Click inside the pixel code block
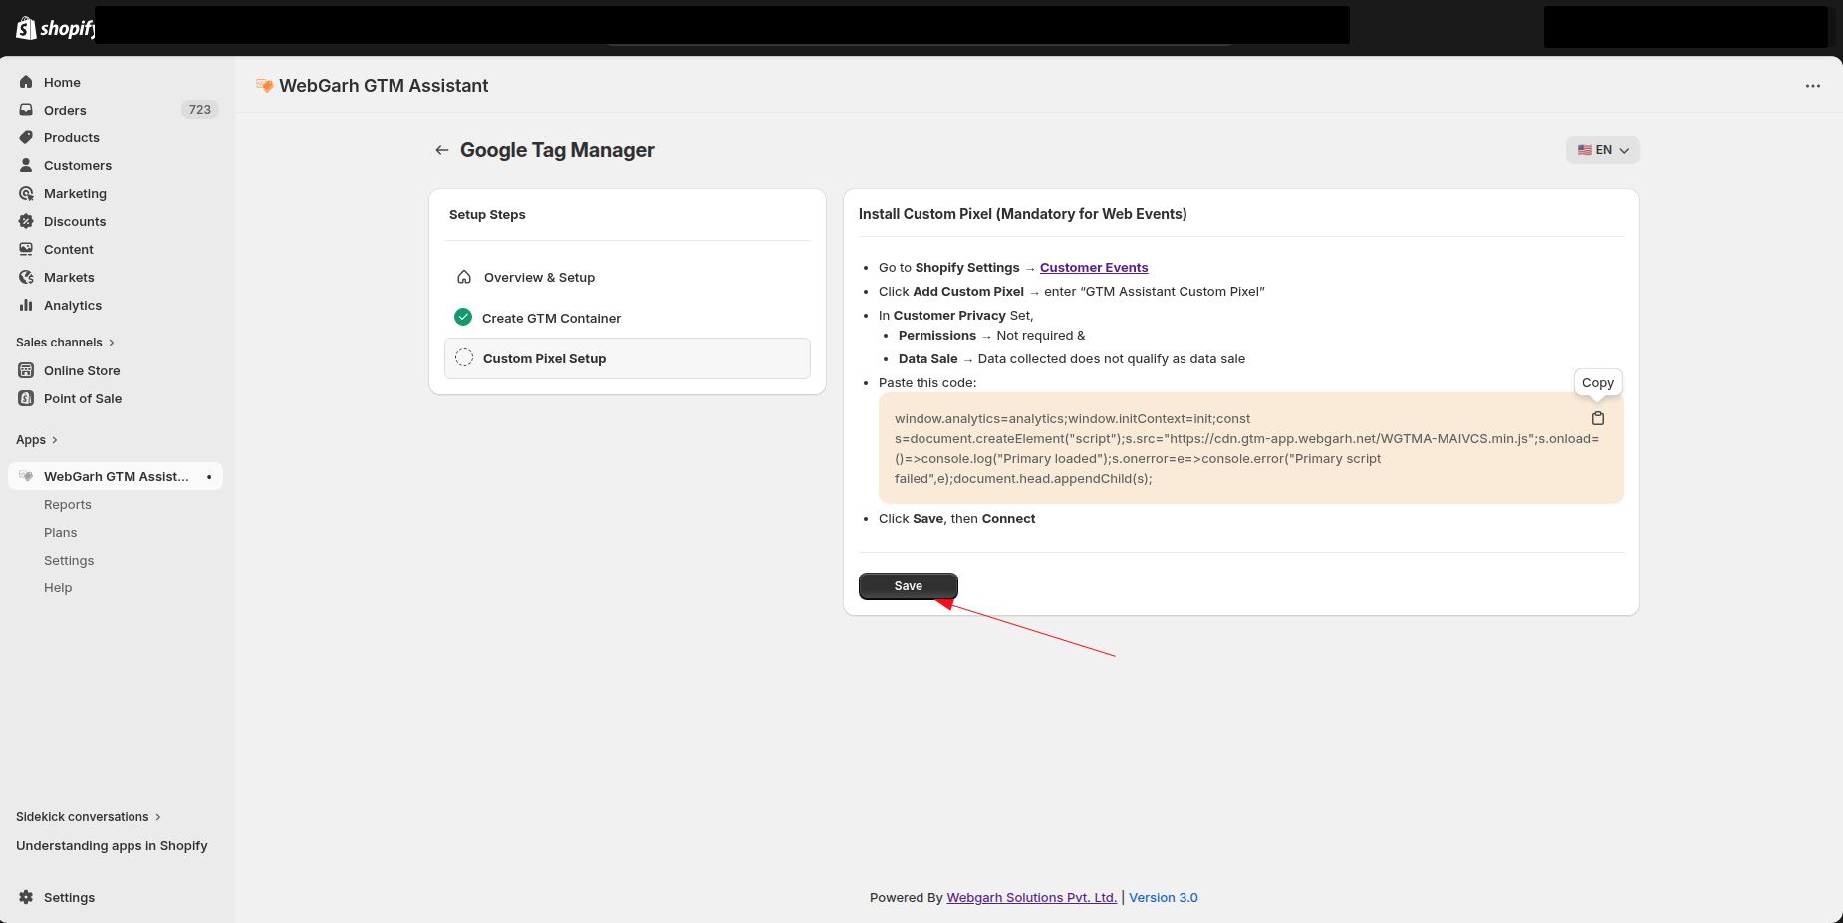The height and width of the screenshot is (923, 1843). coord(1251,448)
